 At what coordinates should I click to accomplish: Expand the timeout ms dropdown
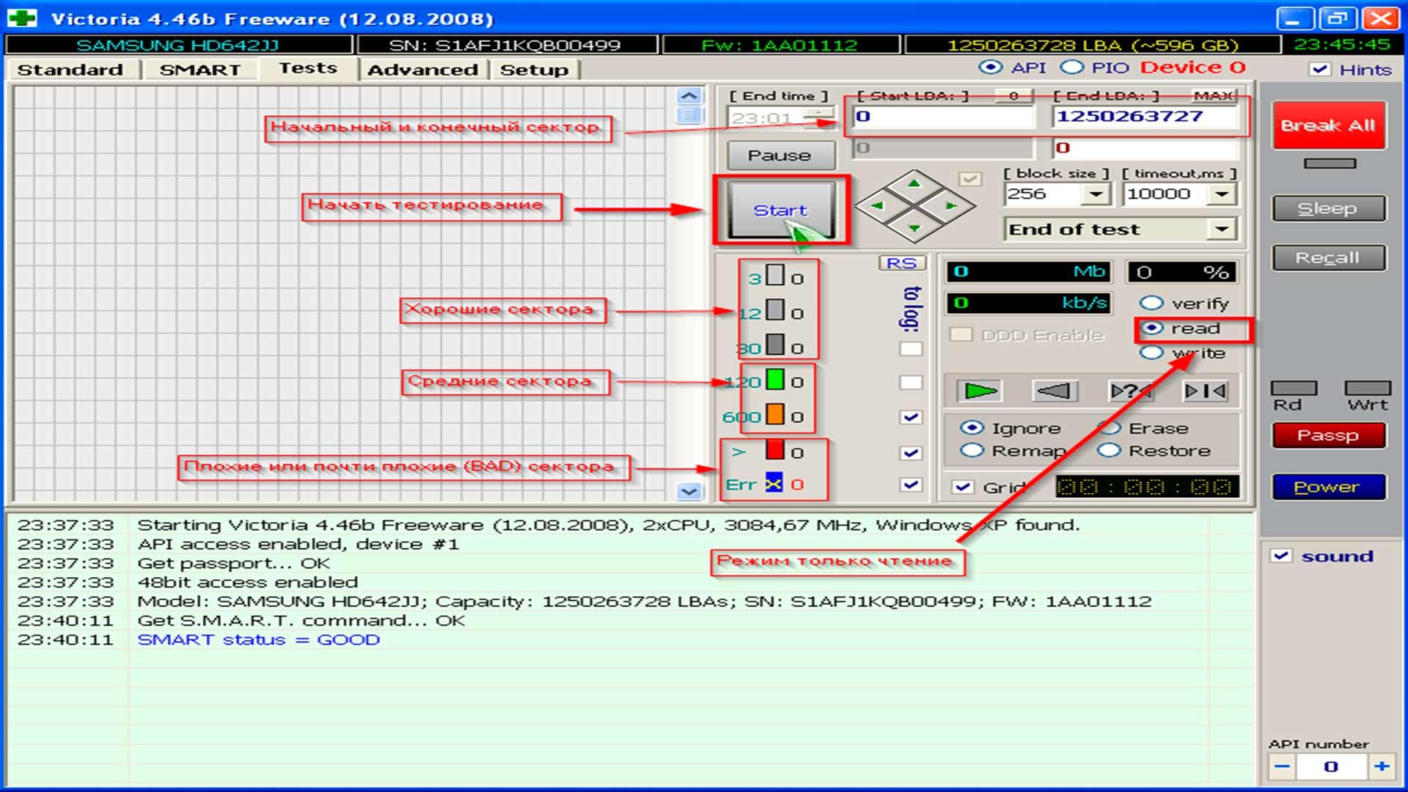click(1221, 194)
